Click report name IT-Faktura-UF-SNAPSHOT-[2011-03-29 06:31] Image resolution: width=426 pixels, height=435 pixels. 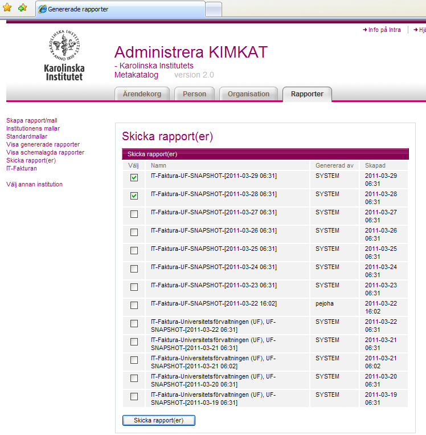(214, 176)
